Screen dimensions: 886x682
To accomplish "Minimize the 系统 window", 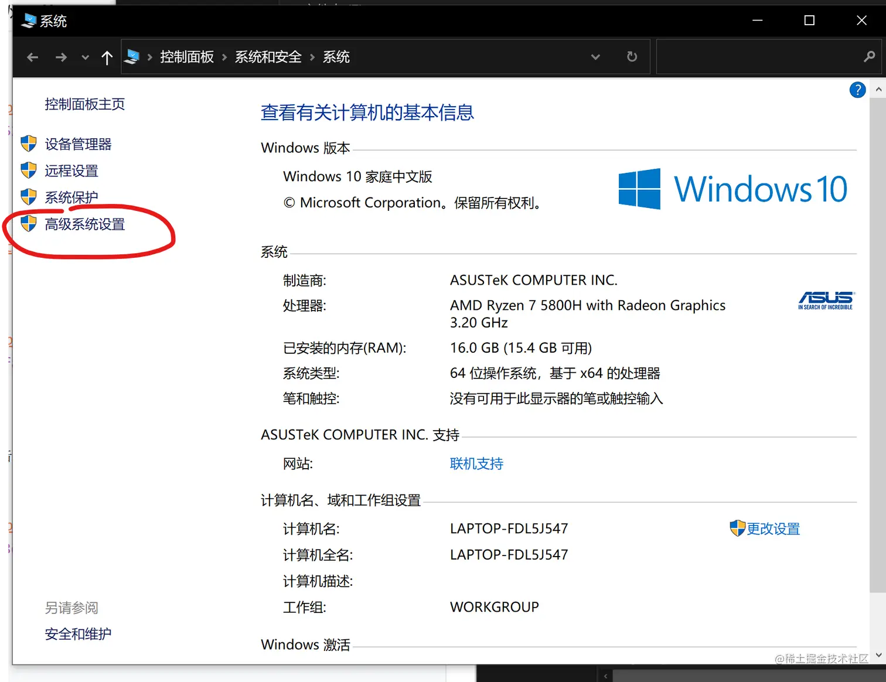I will [758, 21].
